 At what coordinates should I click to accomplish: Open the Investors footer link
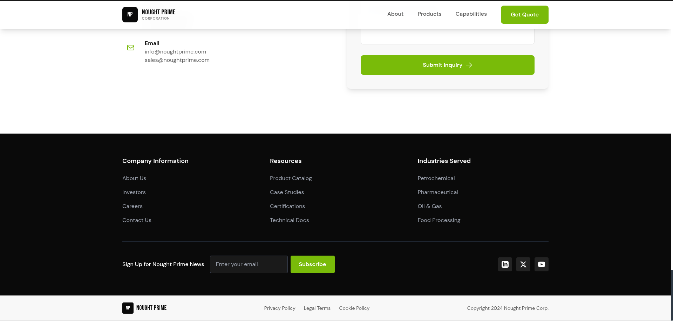[x=134, y=192]
